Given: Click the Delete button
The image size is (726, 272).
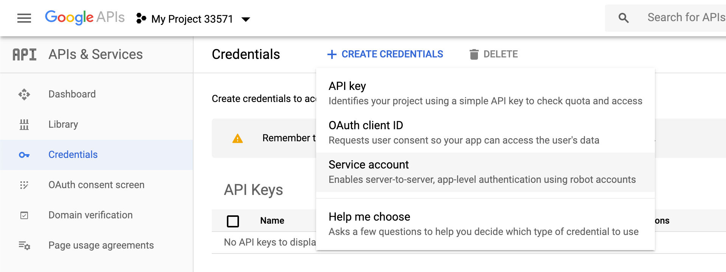Looking at the screenshot, I should click(493, 54).
